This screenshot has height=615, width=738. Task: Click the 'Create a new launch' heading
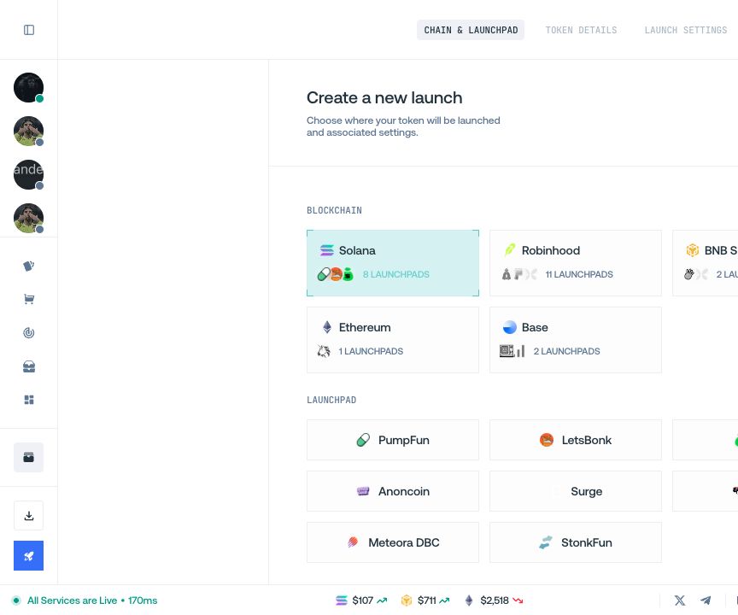tap(384, 98)
